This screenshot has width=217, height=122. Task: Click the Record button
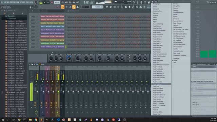point(52,2)
